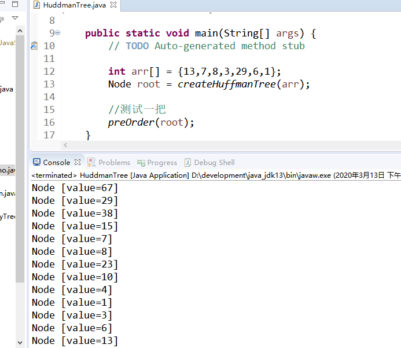Image resolution: width=401 pixels, height=348 pixels.
Task: Click the Node root declaration on line 13
Action: coord(134,84)
